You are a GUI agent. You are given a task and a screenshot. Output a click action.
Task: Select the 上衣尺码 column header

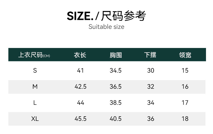click(34, 55)
